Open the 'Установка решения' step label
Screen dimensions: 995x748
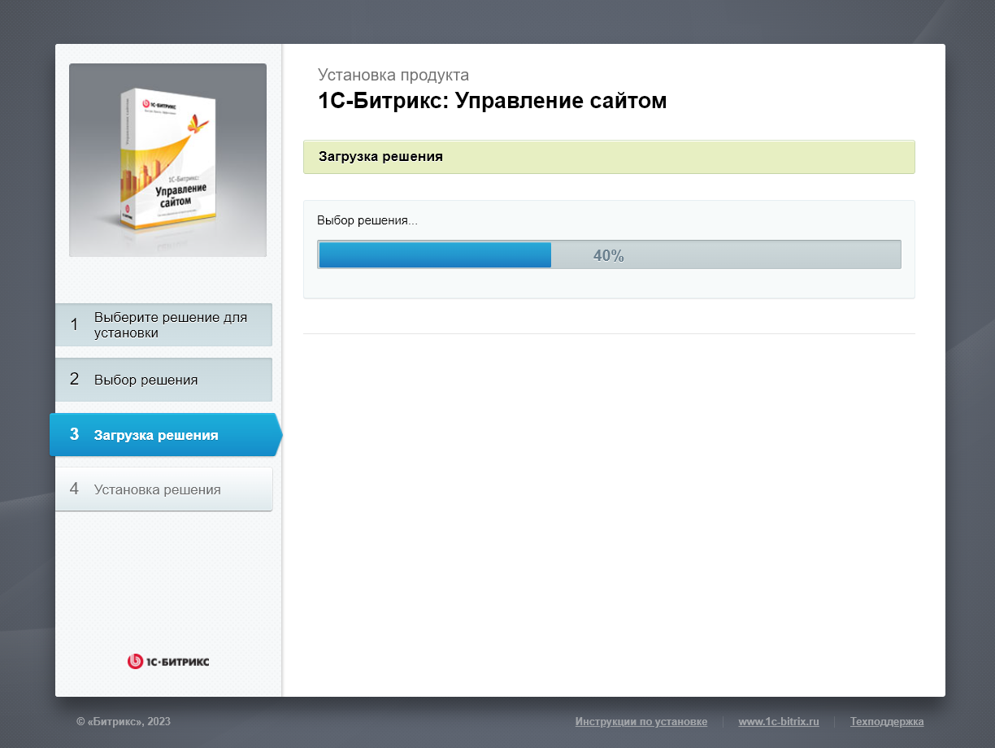157,489
